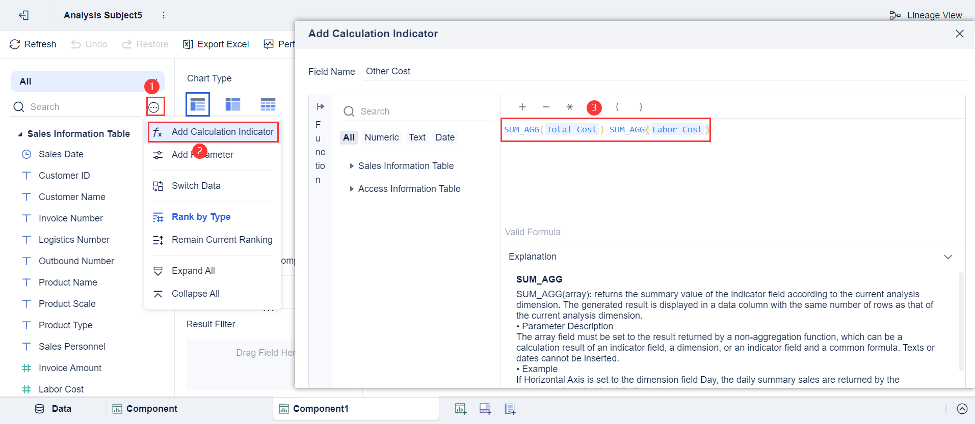Open Lineage View
The image size is (975, 424).
click(x=926, y=15)
